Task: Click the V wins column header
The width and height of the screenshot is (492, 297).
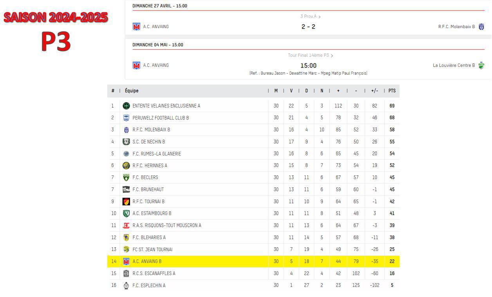Action: click(291, 91)
